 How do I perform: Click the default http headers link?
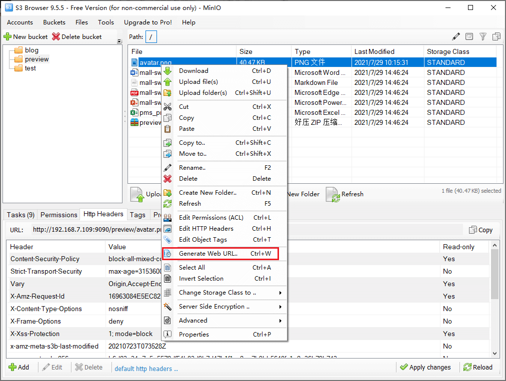[146, 369]
